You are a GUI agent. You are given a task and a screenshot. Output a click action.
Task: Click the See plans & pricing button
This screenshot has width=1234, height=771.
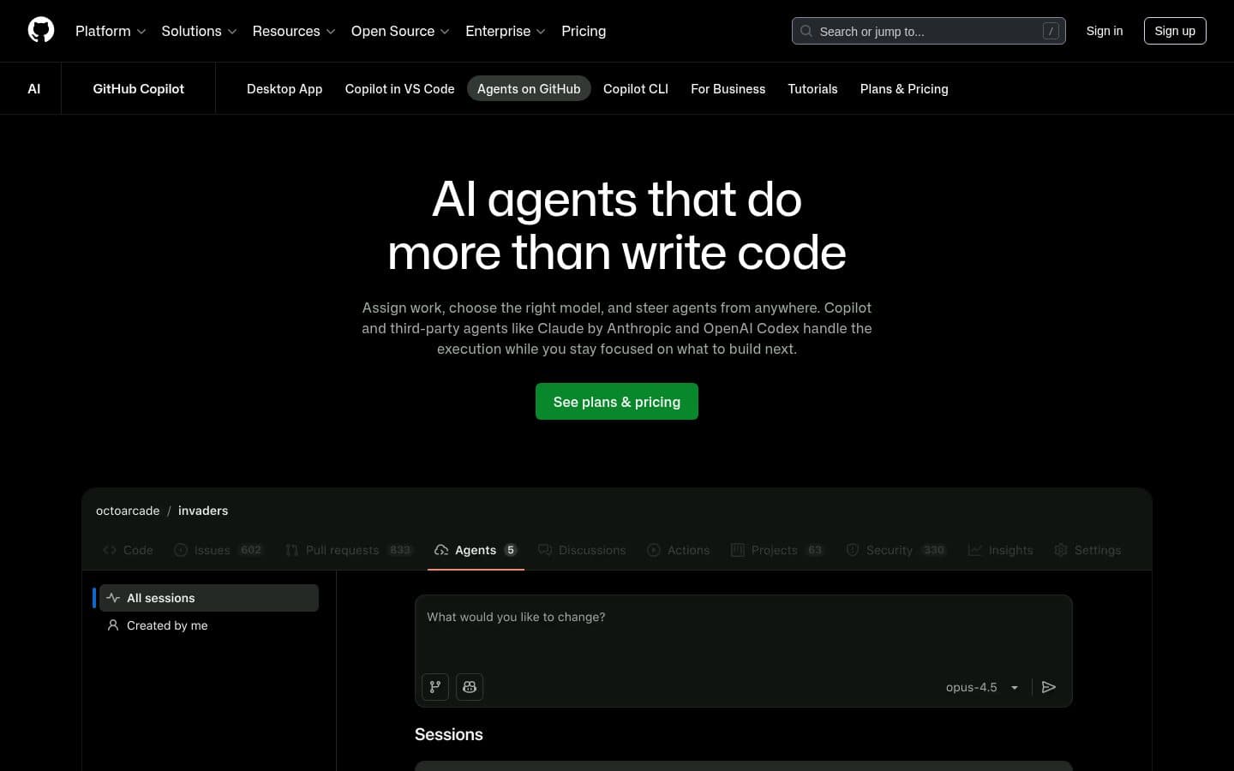(x=617, y=402)
